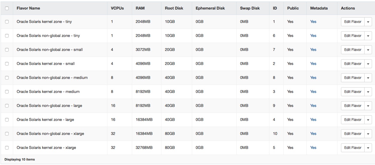The height and width of the screenshot is (165, 375).
Task: Check the box for Oracle Solaris non-global zone - large
Action: tap(7, 106)
